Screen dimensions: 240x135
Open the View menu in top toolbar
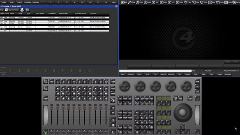(x=114, y=2)
